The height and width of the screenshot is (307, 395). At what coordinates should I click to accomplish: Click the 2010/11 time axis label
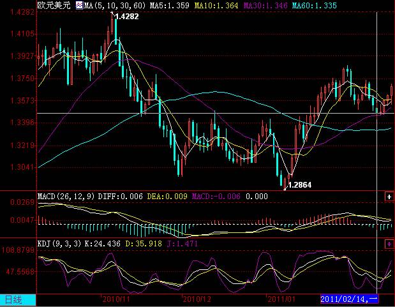[116, 299]
